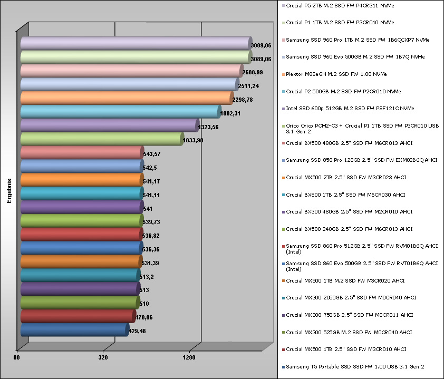Click blue swatch beside Samsung T5 Portable
Image resolution: width=444 pixels, height=379 pixels.
pos(283,367)
